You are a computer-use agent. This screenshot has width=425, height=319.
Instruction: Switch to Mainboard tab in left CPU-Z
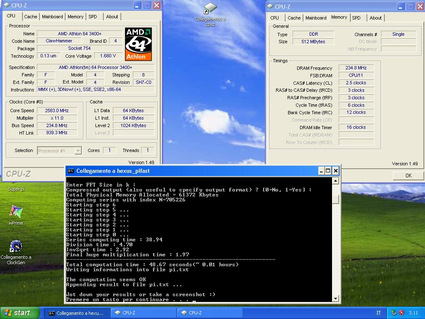coord(52,17)
